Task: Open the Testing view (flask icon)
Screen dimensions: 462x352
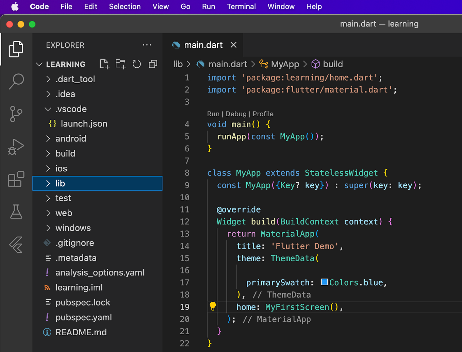Action: [16, 212]
